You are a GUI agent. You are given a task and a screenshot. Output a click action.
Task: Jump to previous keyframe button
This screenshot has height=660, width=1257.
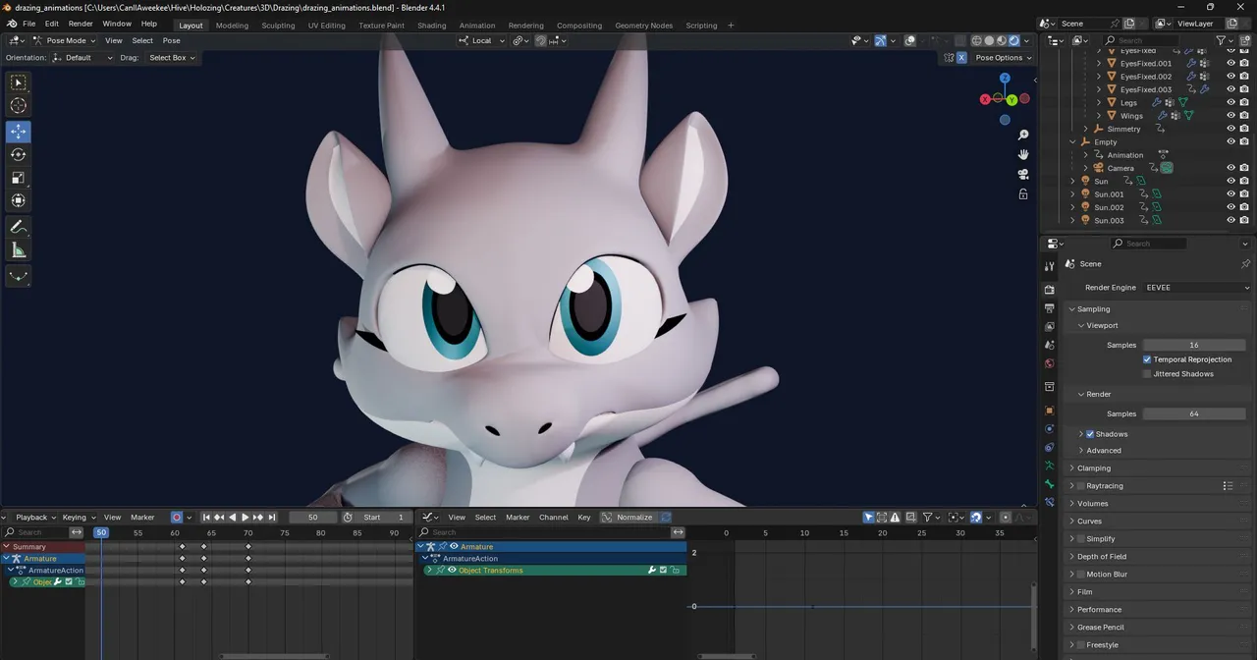(x=219, y=518)
